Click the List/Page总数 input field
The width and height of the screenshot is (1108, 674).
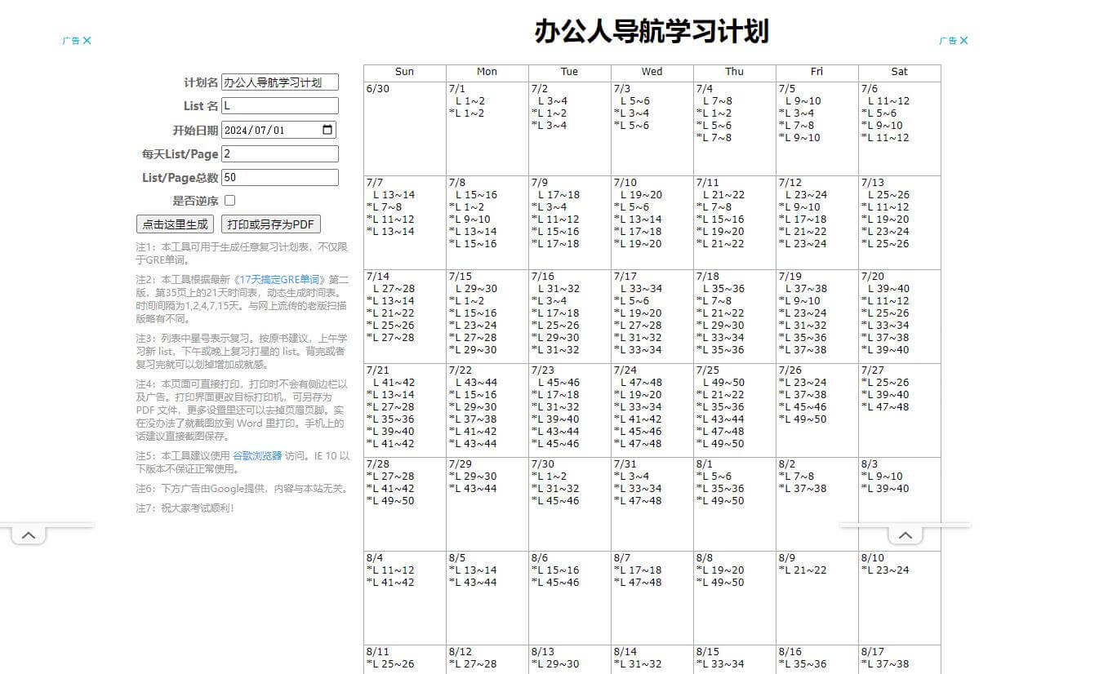point(279,177)
